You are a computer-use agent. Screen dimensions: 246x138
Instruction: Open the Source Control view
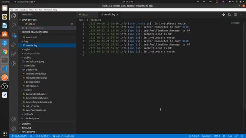14,35
